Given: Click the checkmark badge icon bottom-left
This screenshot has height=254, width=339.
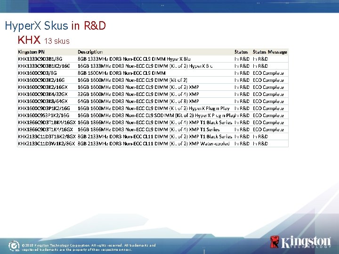Looking at the screenshot, I should (14, 246).
